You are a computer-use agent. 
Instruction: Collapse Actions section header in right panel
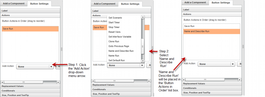point(212,14)
